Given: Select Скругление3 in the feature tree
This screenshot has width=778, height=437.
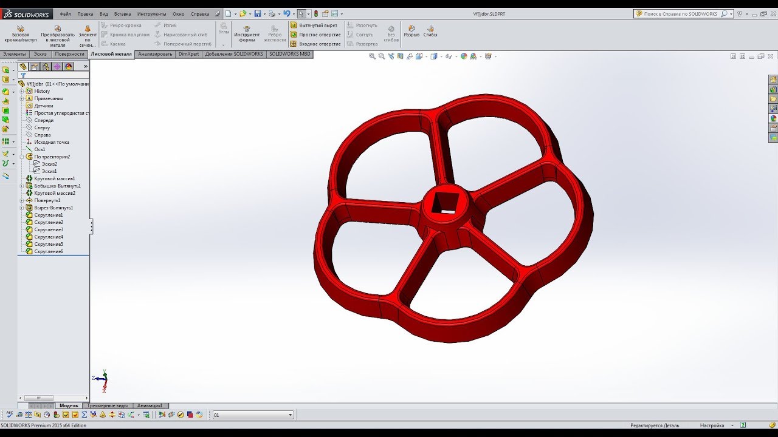Looking at the screenshot, I should point(49,229).
